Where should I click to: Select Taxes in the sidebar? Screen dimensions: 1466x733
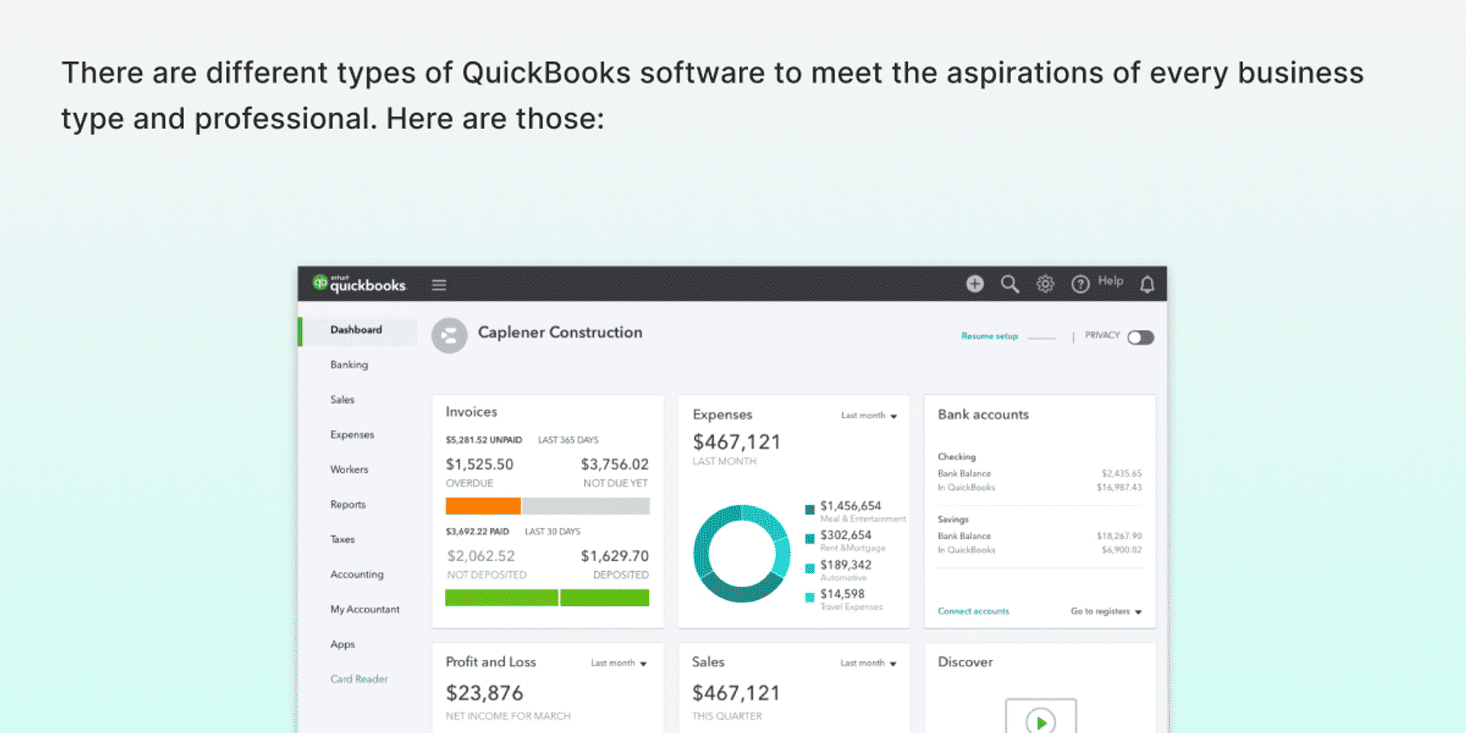click(342, 539)
